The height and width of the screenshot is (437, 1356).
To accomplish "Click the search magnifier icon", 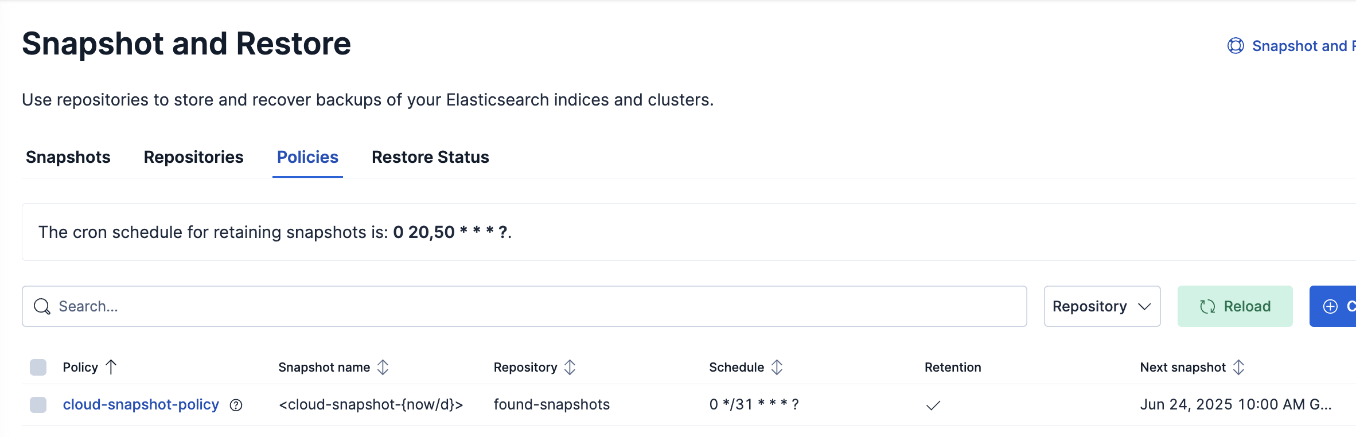I will coord(42,307).
